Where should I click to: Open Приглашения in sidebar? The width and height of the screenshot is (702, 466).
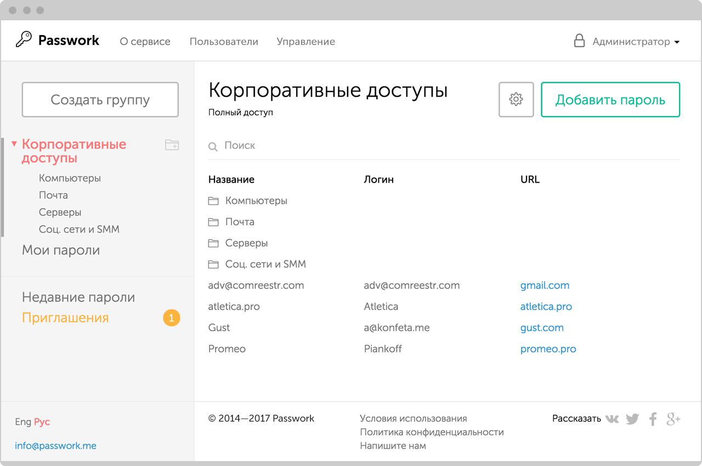click(x=65, y=318)
